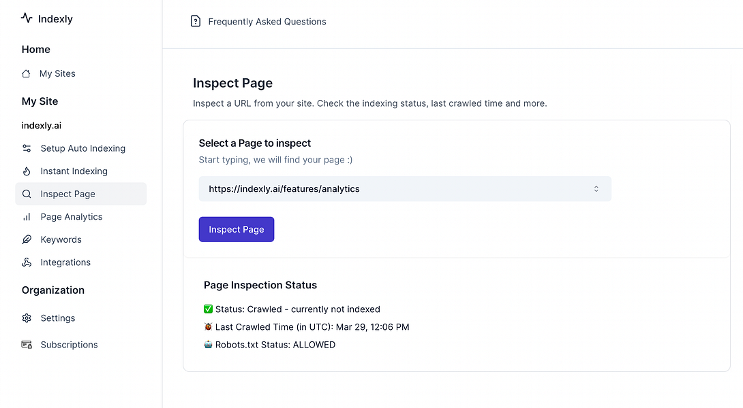Open the Home menu section
The image size is (743, 408).
point(35,49)
